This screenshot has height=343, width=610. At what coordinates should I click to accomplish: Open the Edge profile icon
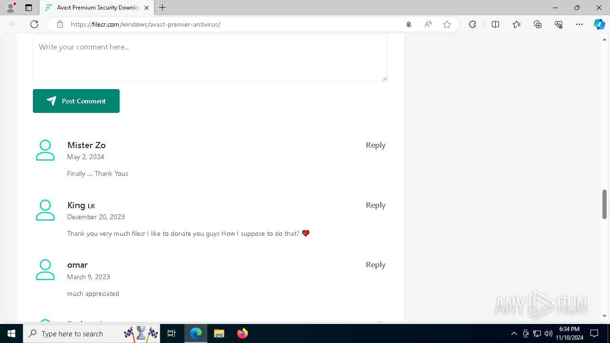[10, 8]
